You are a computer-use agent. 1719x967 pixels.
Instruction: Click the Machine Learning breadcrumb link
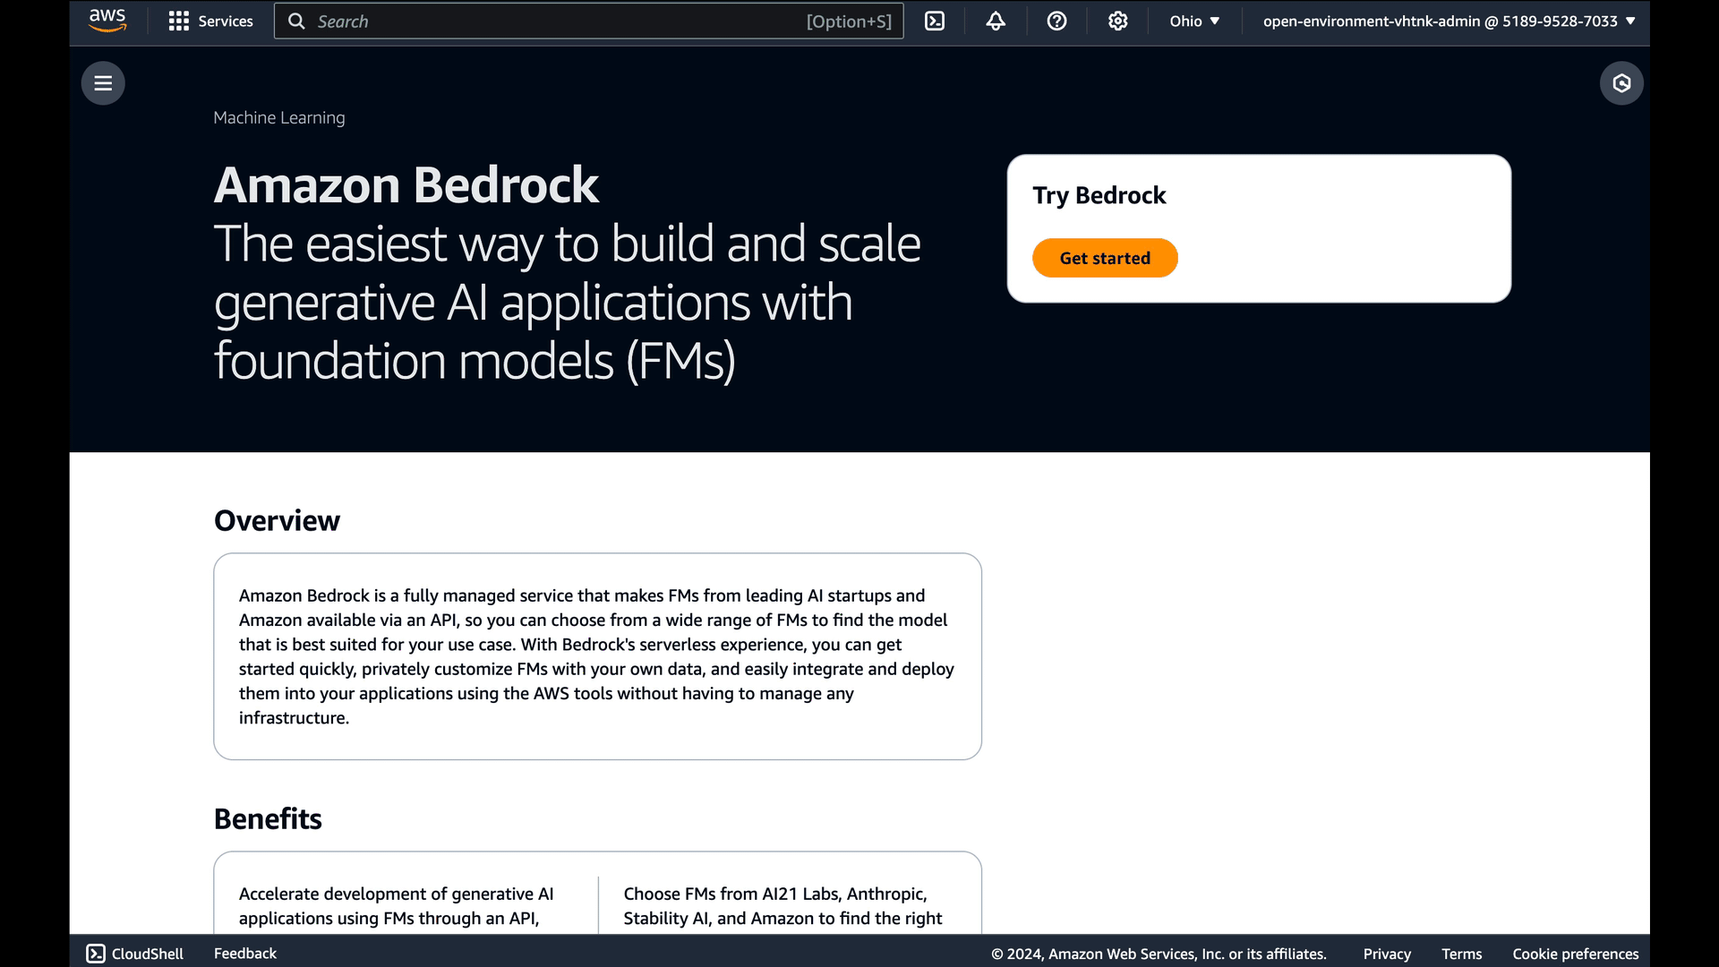point(278,117)
